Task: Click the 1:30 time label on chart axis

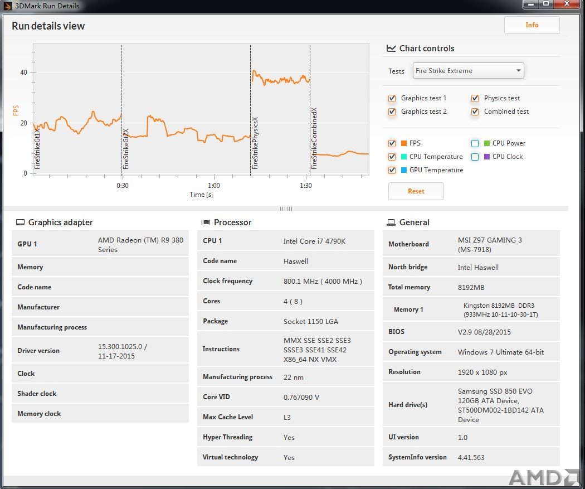Action: [x=305, y=186]
